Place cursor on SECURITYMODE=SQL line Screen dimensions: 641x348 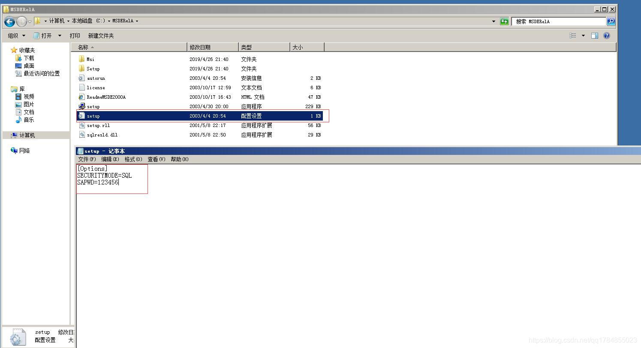[105, 176]
